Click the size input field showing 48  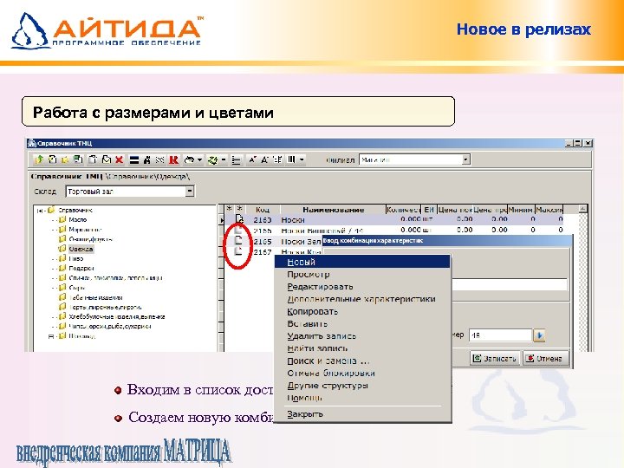point(501,335)
